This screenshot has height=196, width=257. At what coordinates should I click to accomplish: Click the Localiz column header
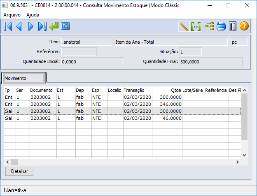tap(115, 90)
